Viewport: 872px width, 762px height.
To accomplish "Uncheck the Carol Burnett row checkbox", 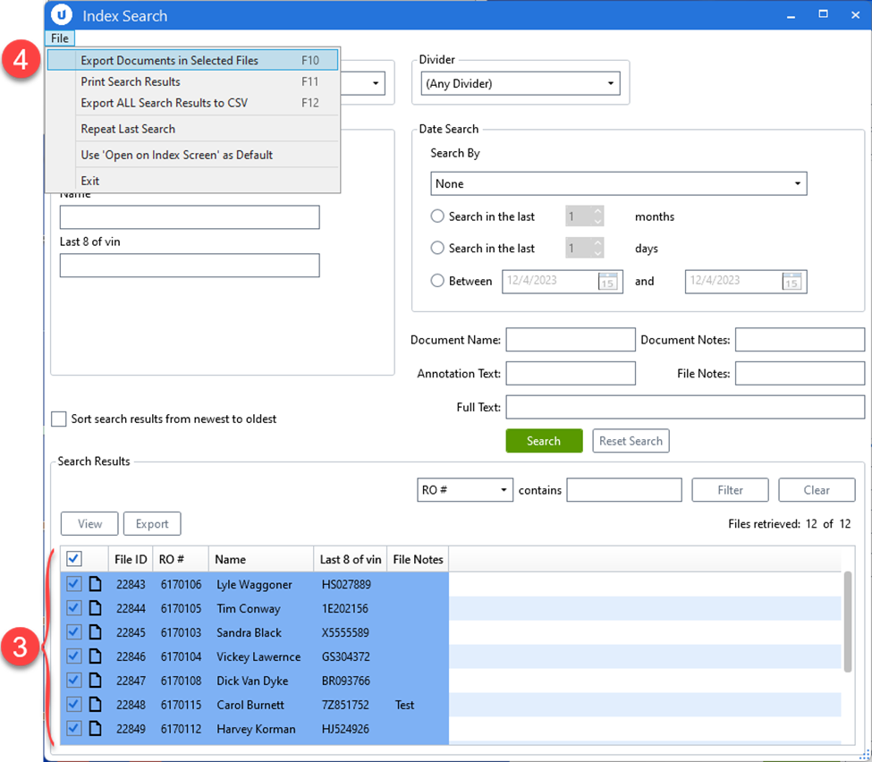I will click(74, 704).
